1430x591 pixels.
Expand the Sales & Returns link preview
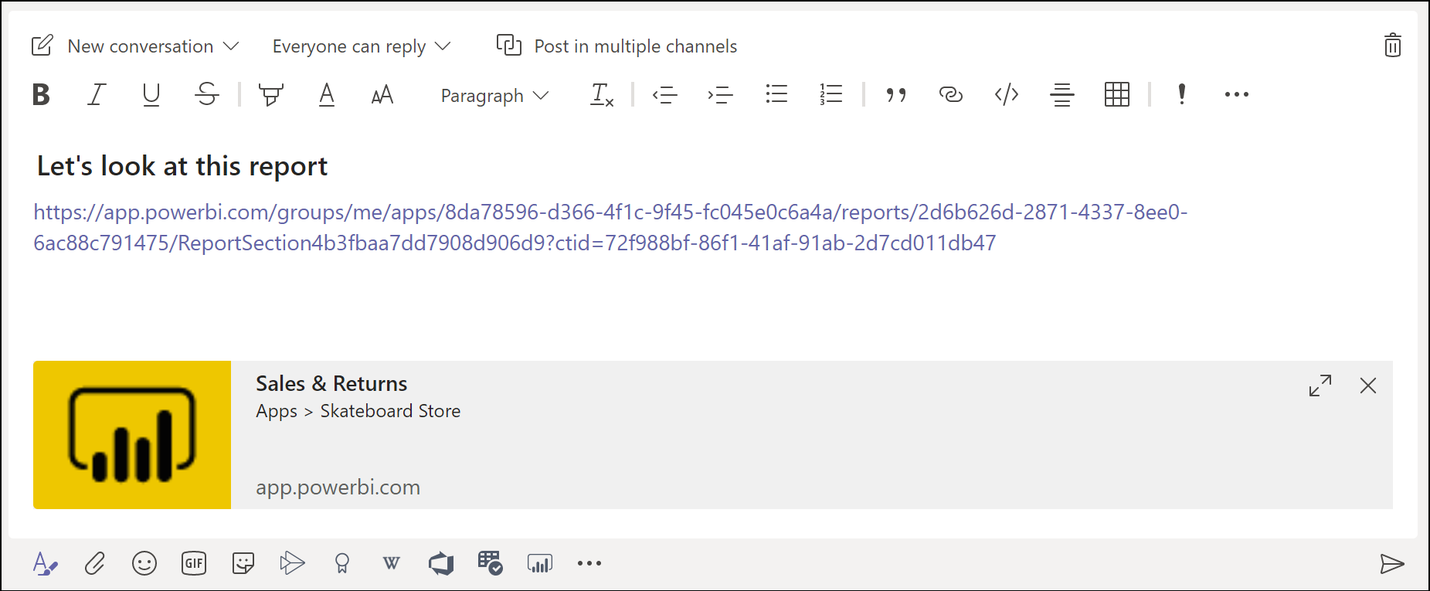pyautogui.click(x=1320, y=386)
